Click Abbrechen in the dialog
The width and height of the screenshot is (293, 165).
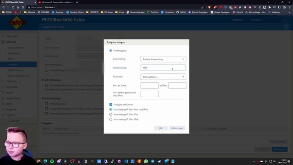(177, 128)
